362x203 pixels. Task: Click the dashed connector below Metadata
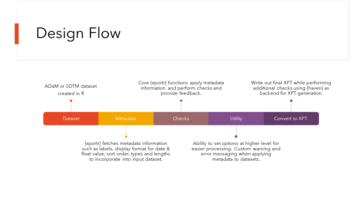tap(126, 130)
